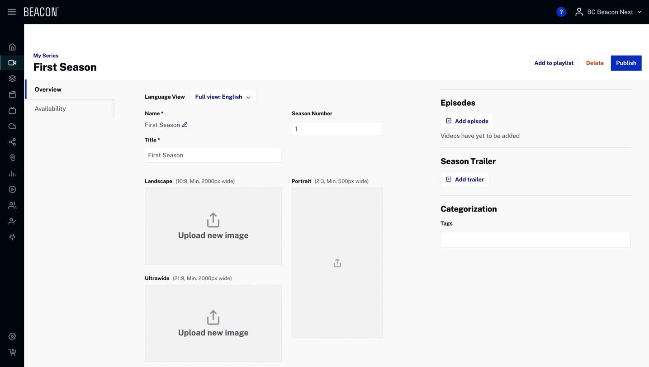Open the TV sidebar icon
Image resolution: width=649 pixels, height=367 pixels.
(x=12, y=110)
